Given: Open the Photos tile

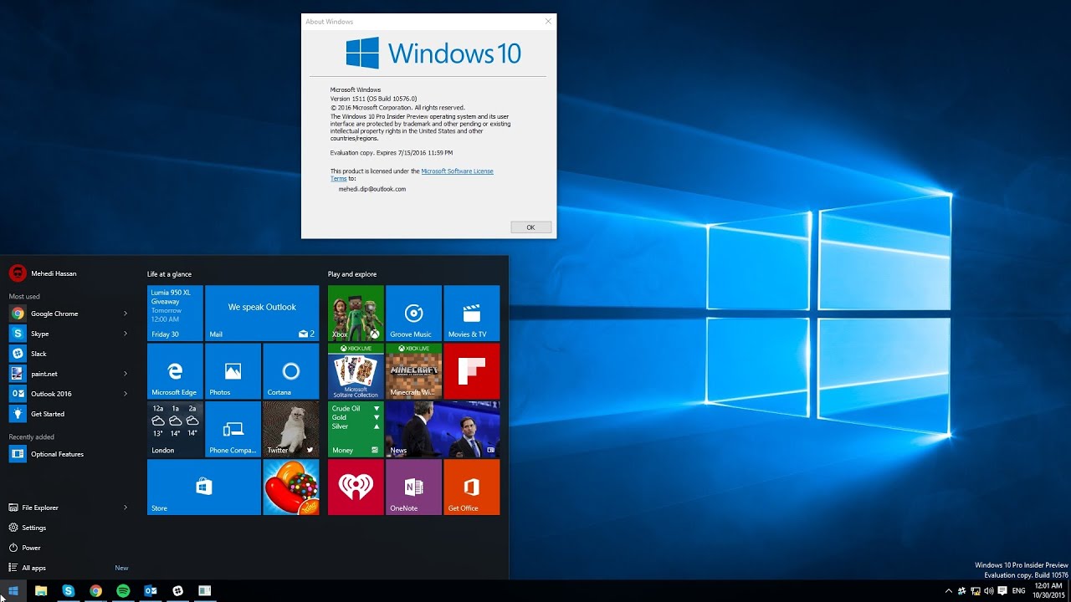Looking at the screenshot, I should (233, 371).
